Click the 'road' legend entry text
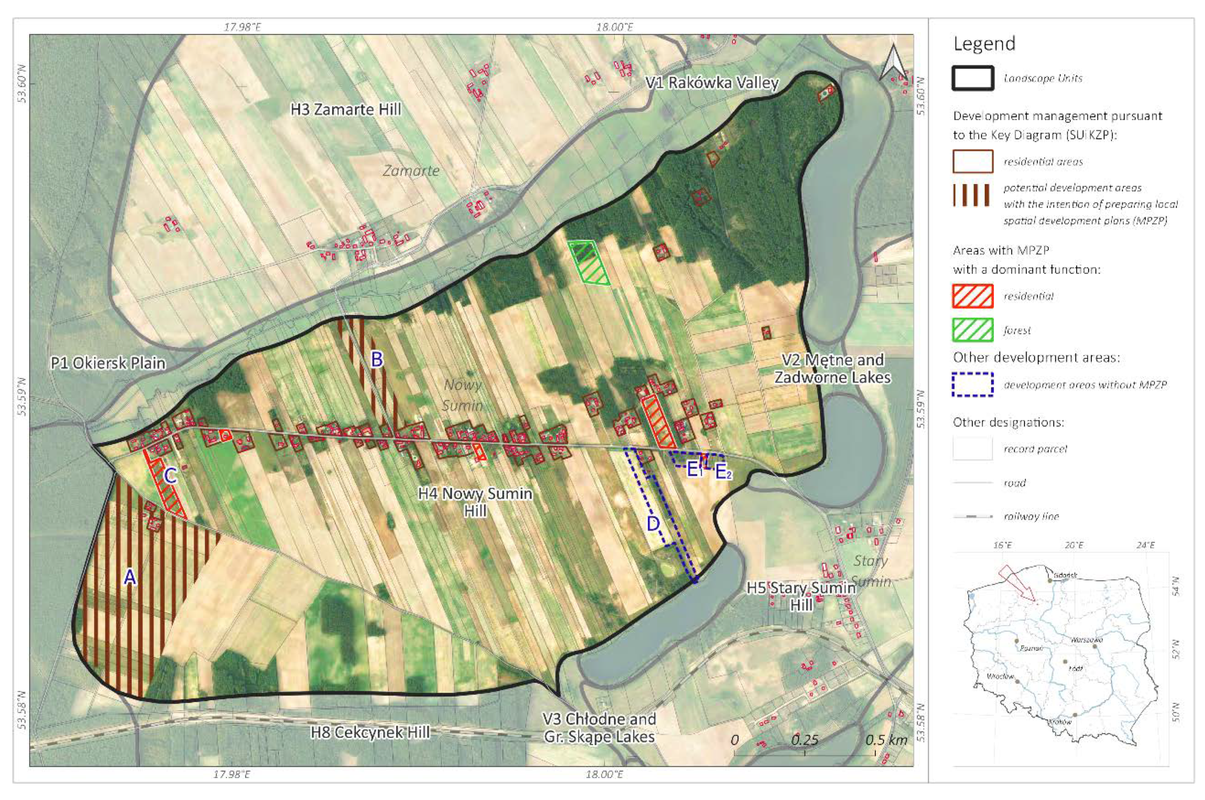Screen dimensions: 1205x800 [1014, 483]
